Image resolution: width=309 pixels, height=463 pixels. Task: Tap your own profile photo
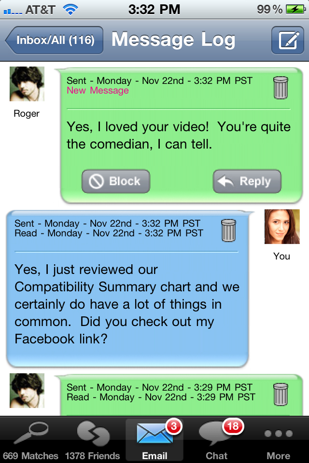[x=282, y=227]
